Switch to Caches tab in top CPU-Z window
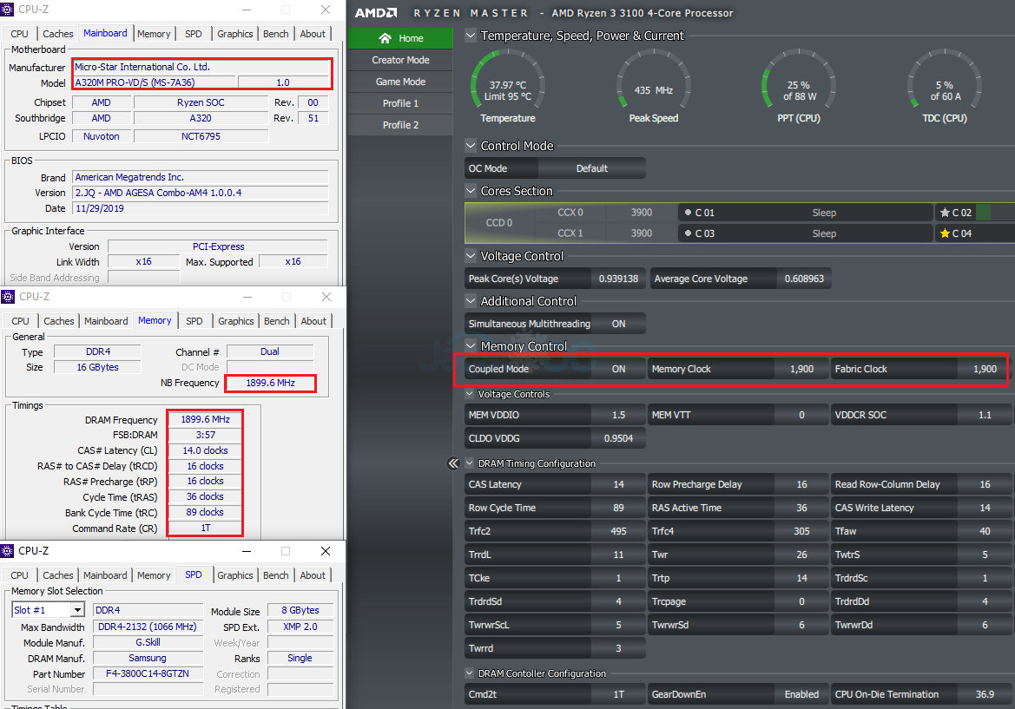This screenshot has height=709, width=1015. pos(58,34)
